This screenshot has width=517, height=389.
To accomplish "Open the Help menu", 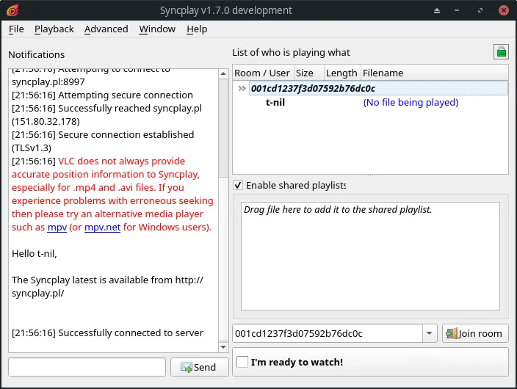I will pos(197,29).
